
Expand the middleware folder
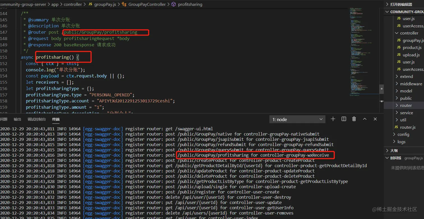pos(397,84)
